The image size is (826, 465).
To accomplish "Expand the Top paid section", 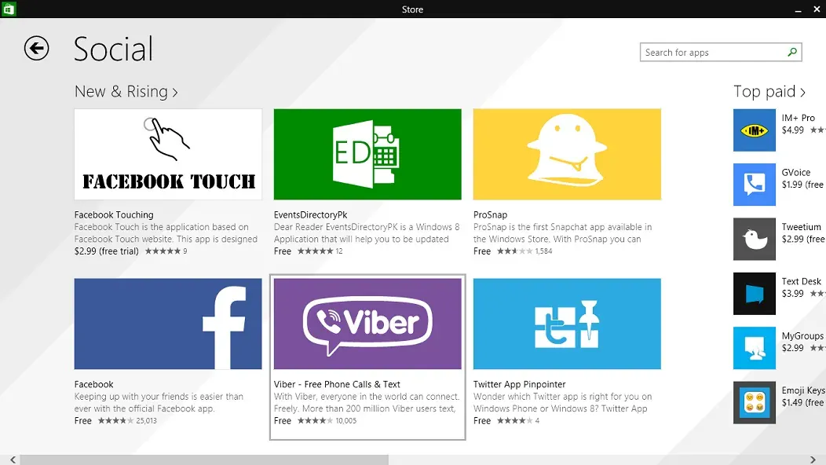I will 769,92.
